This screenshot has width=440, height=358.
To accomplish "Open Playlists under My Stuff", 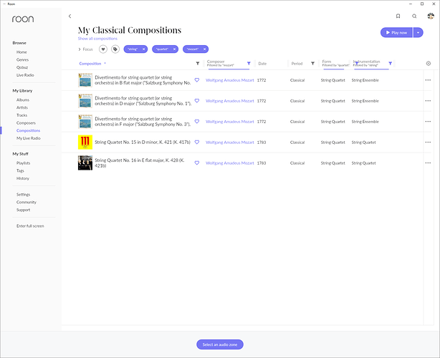I will point(24,163).
